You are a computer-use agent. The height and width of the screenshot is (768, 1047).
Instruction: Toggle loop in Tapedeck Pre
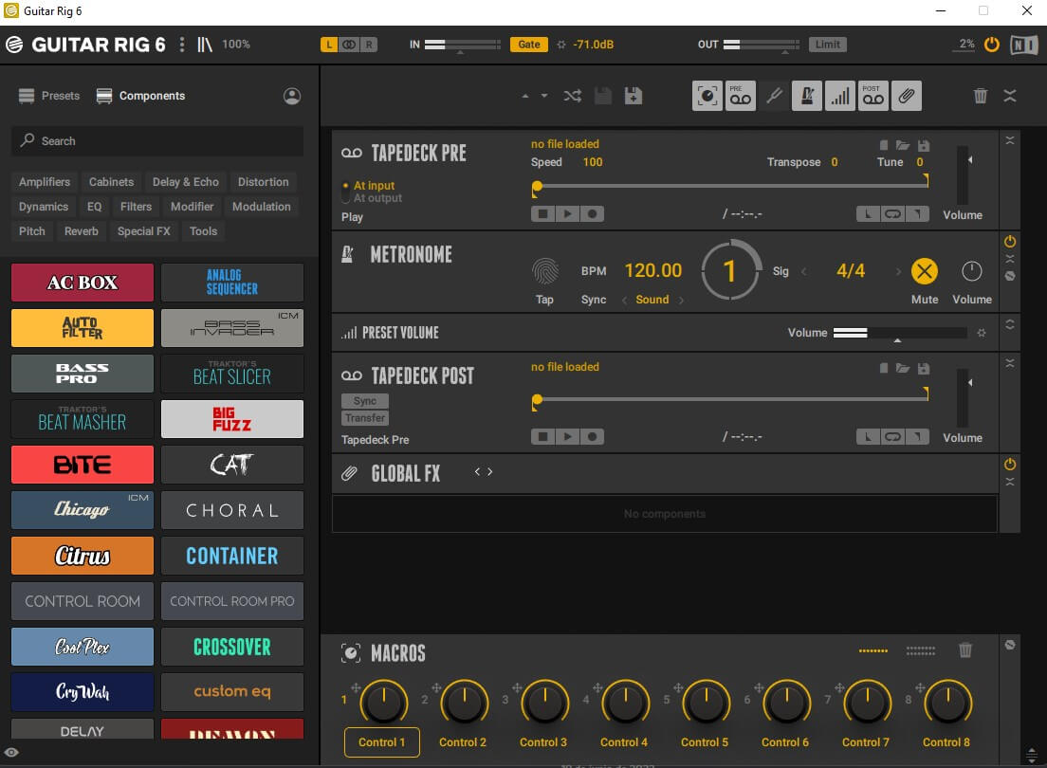coord(892,213)
